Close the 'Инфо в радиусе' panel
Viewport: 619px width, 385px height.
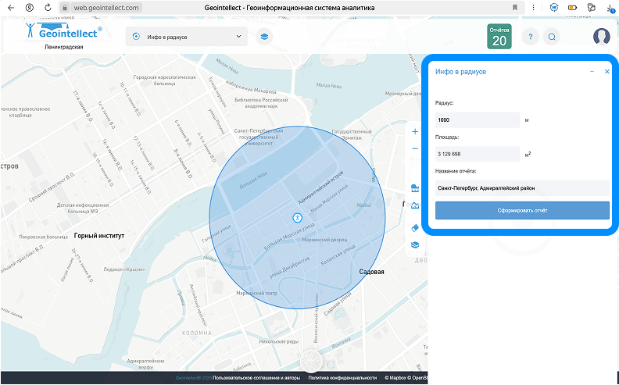606,71
